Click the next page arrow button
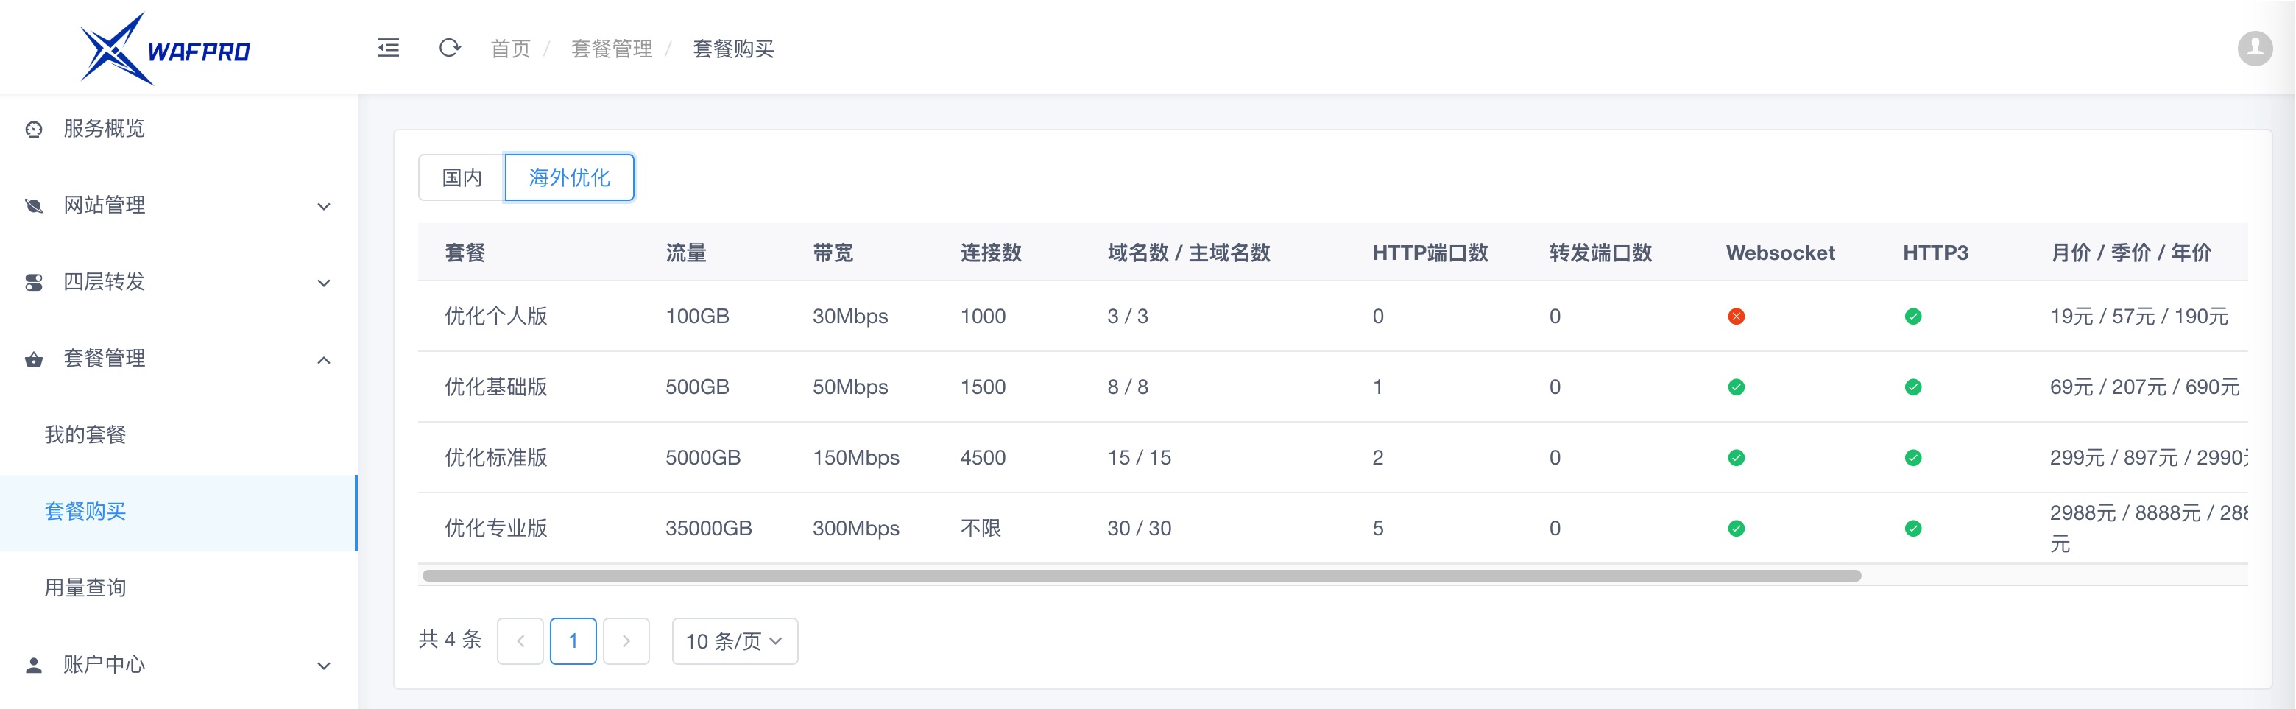2296x709 pixels. 626,641
